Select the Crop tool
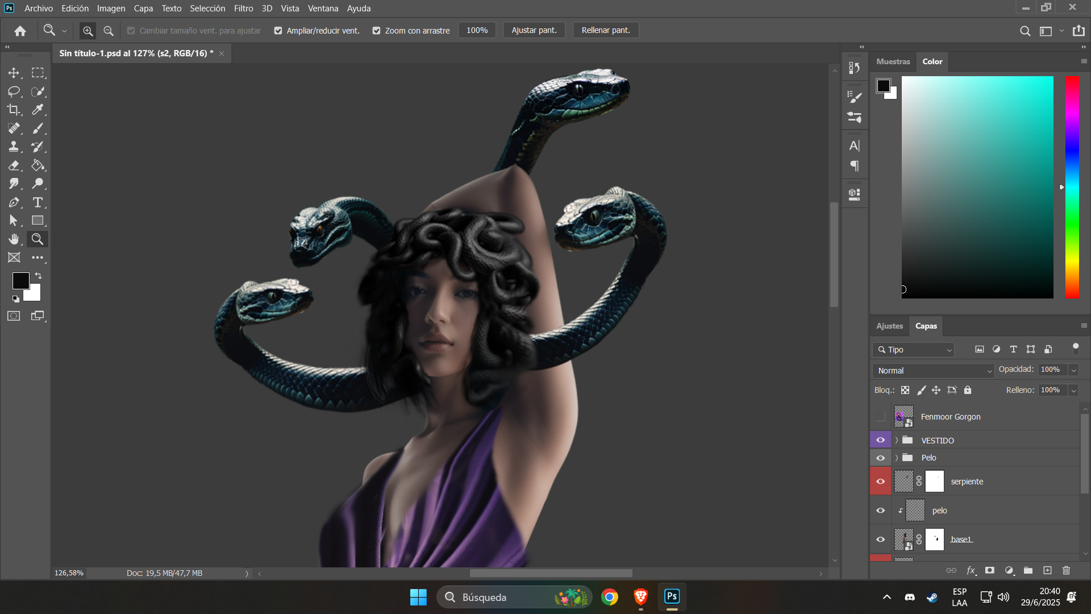Screen dimensions: 1091x614 pyautogui.click(x=14, y=110)
